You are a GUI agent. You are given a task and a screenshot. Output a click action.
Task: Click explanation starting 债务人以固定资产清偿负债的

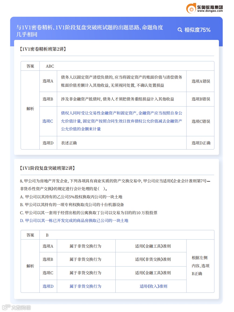pyautogui.click(x=122, y=81)
